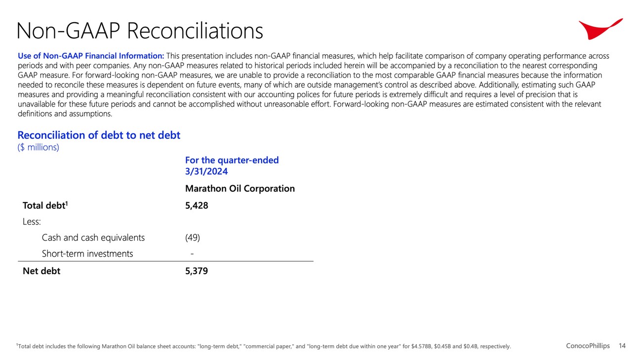
Task: Click the 'Total debt' row label
Action: tap(44, 205)
